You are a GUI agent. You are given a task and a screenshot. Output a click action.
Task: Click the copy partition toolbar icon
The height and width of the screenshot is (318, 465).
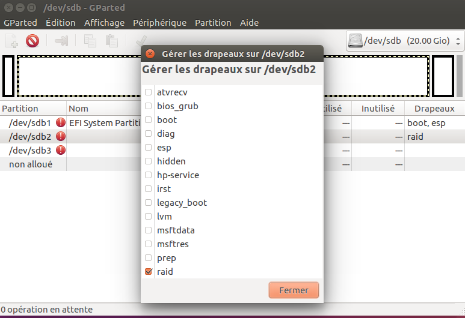pyautogui.click(x=90, y=41)
